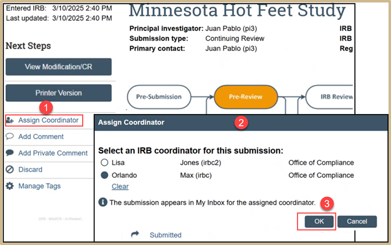This screenshot has width=391, height=245.
Task: Click the Discard circle-slash icon
Action: pos(10,170)
